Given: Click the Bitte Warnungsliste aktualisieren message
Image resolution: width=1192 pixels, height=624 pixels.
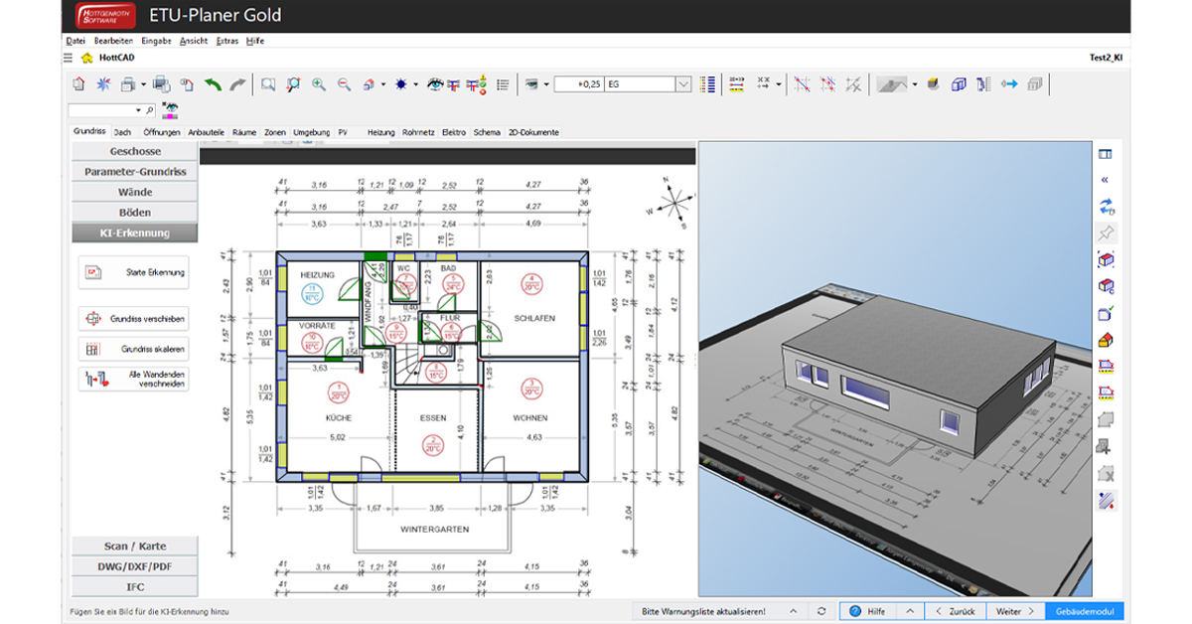Looking at the screenshot, I should (704, 611).
